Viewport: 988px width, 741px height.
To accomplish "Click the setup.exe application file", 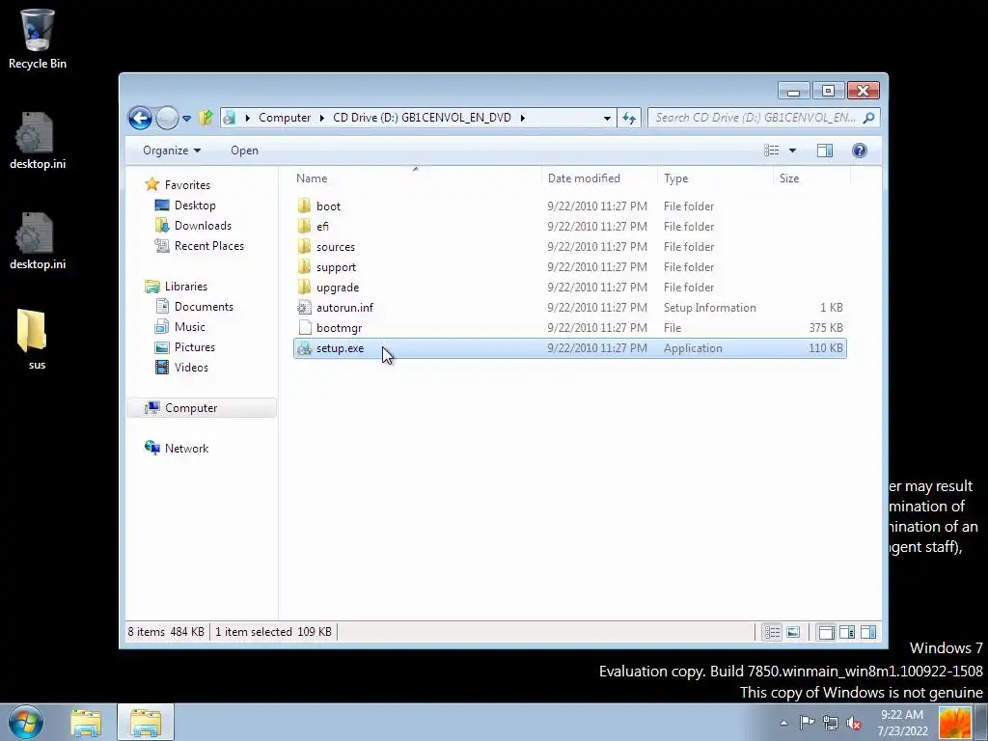I will point(569,348).
